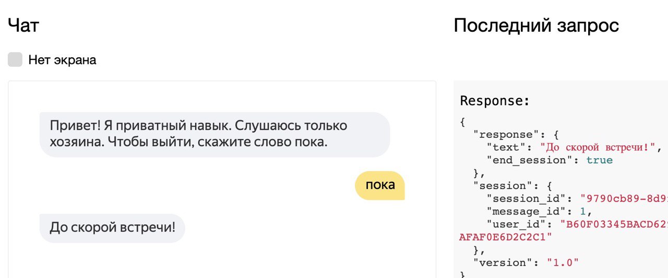Click the "До скорой встречи!" chat reply bubble

[x=112, y=228]
